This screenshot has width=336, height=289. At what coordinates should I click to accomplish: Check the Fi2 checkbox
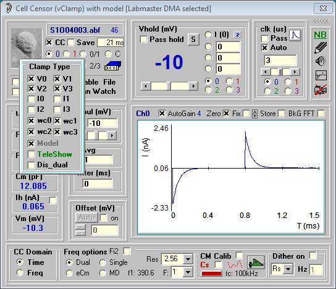(x=127, y=251)
